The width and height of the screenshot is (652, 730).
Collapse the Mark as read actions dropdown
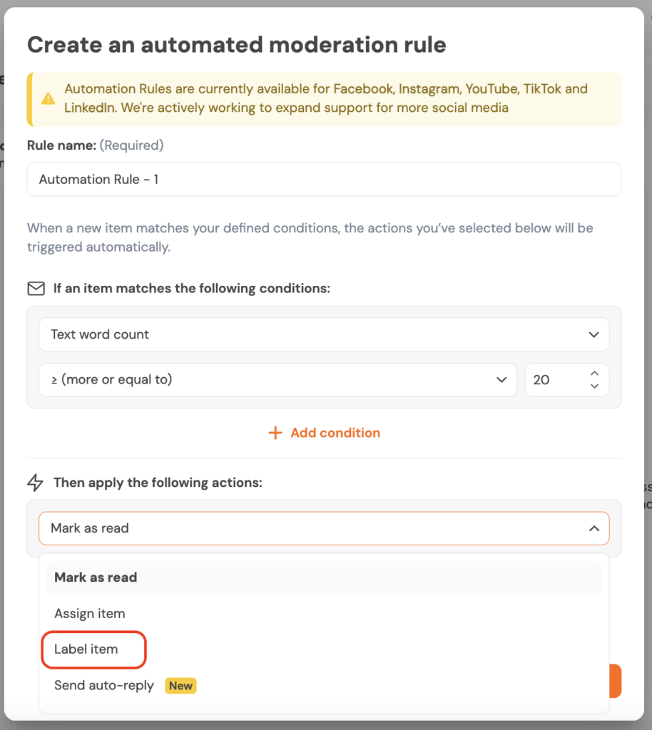594,528
